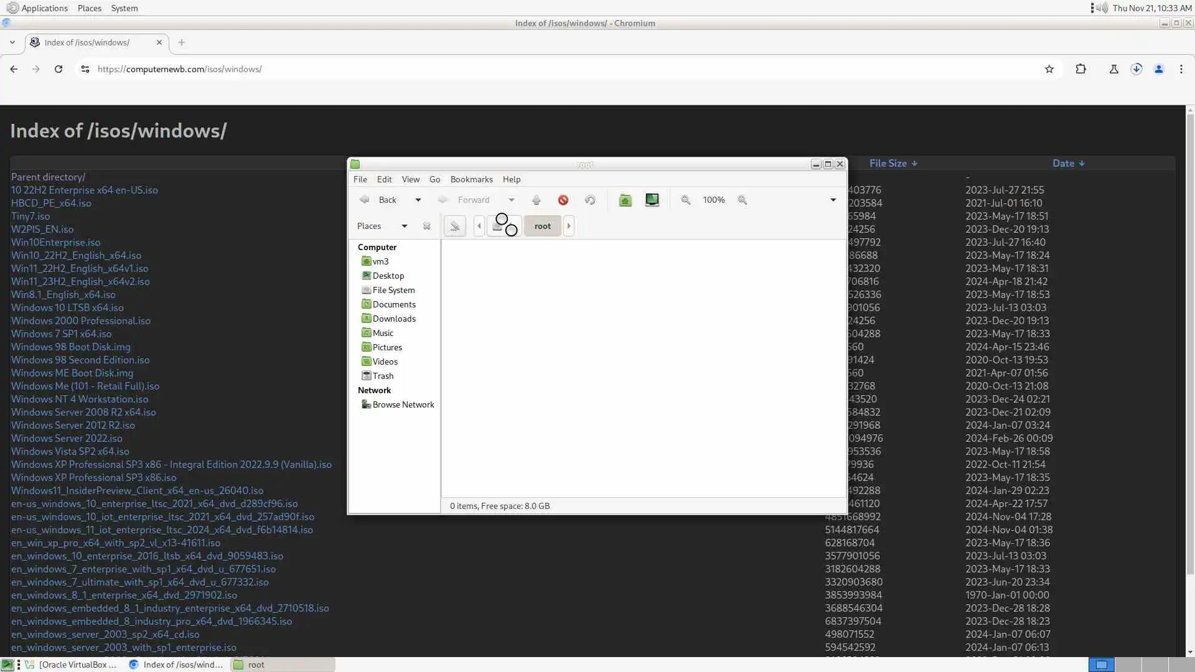Click the Chromium address bar URL
1195x672 pixels.
pyautogui.click(x=179, y=69)
